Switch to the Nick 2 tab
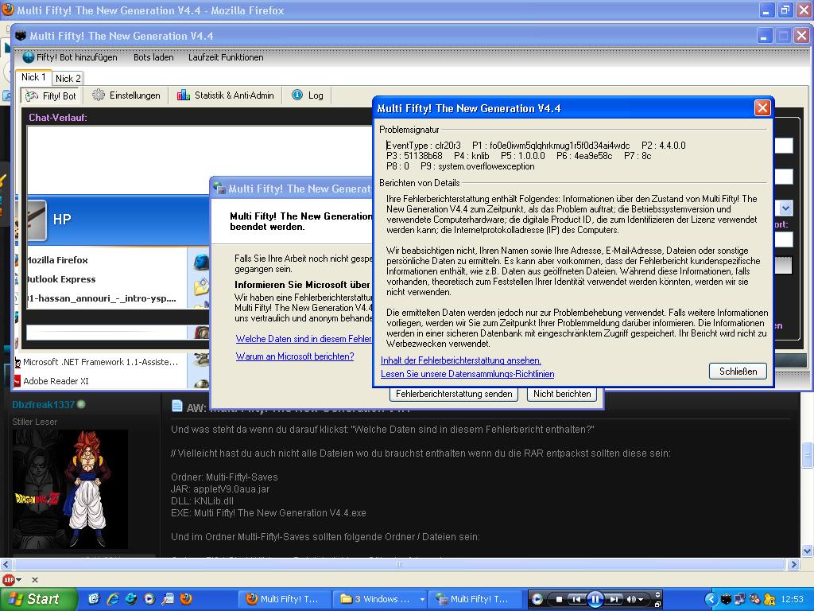The image size is (814, 611). click(x=68, y=78)
